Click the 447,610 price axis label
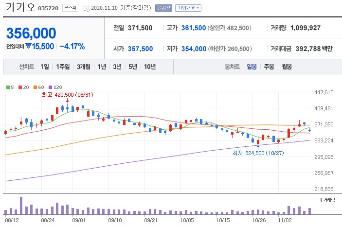The height and width of the screenshot is (226, 342). point(324,92)
